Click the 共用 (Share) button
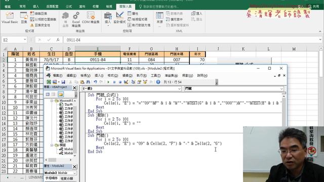The image size is (324, 182). [314, 7]
